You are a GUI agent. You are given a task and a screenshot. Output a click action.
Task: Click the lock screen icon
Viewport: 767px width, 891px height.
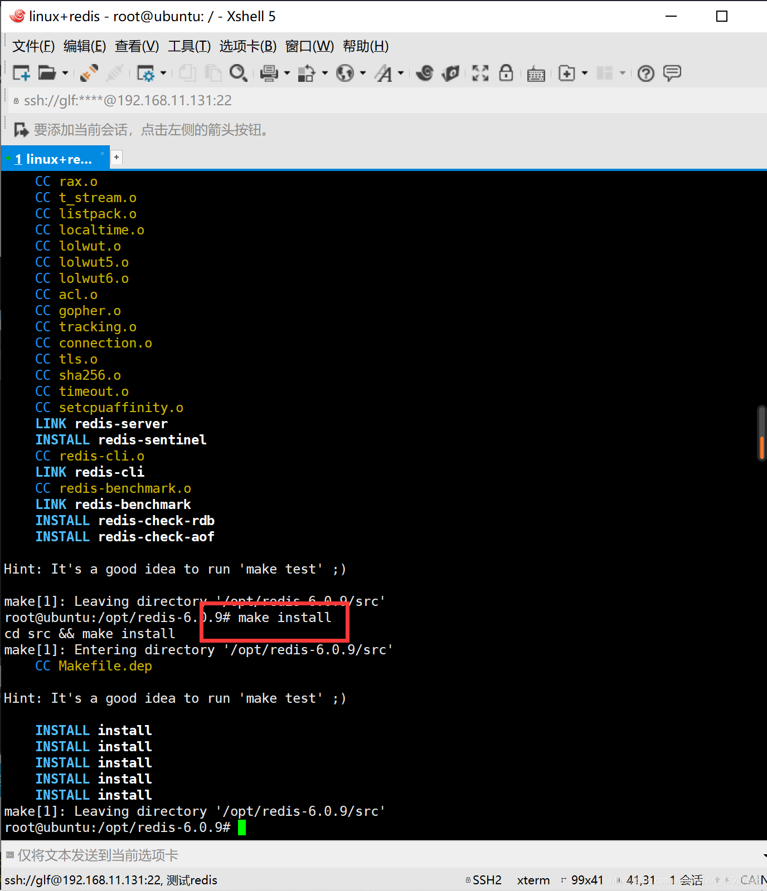(x=506, y=73)
